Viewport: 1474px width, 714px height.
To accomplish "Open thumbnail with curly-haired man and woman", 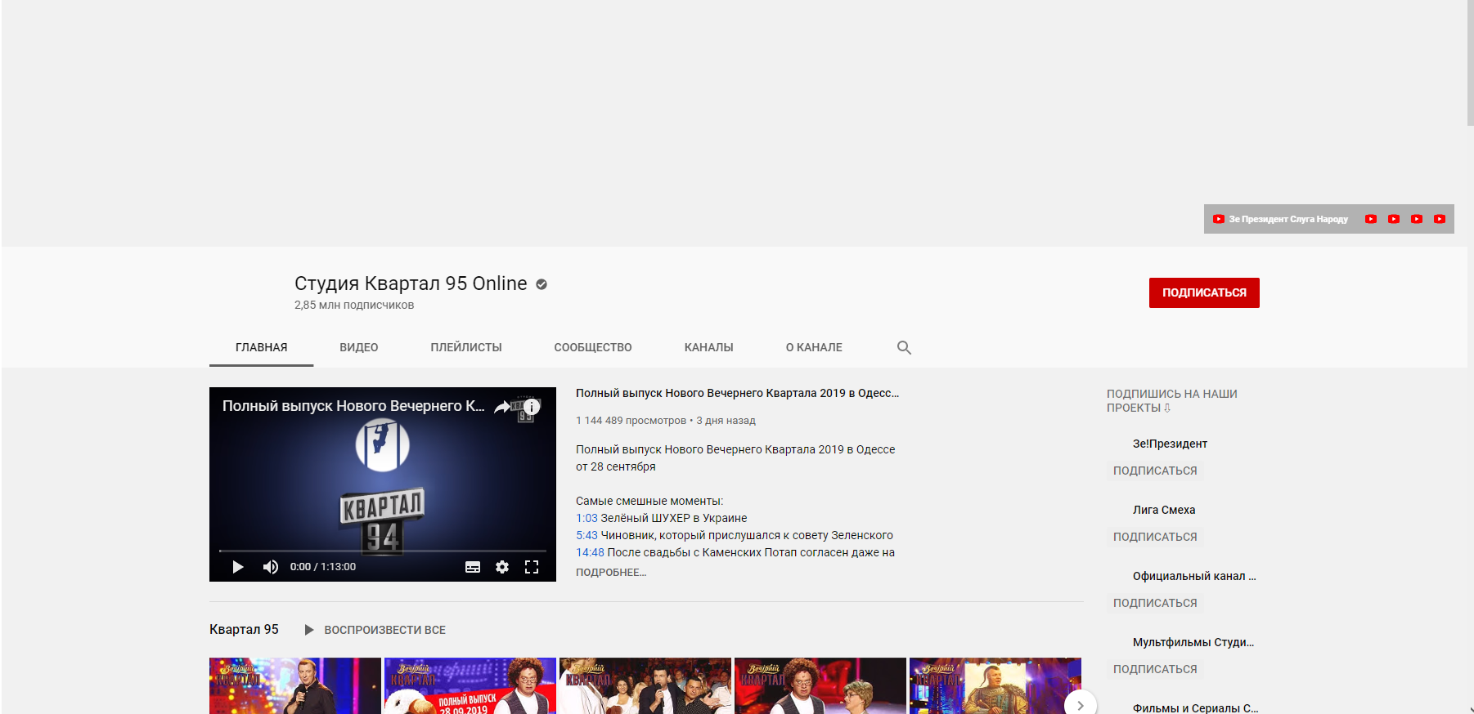I will pyautogui.click(x=820, y=686).
